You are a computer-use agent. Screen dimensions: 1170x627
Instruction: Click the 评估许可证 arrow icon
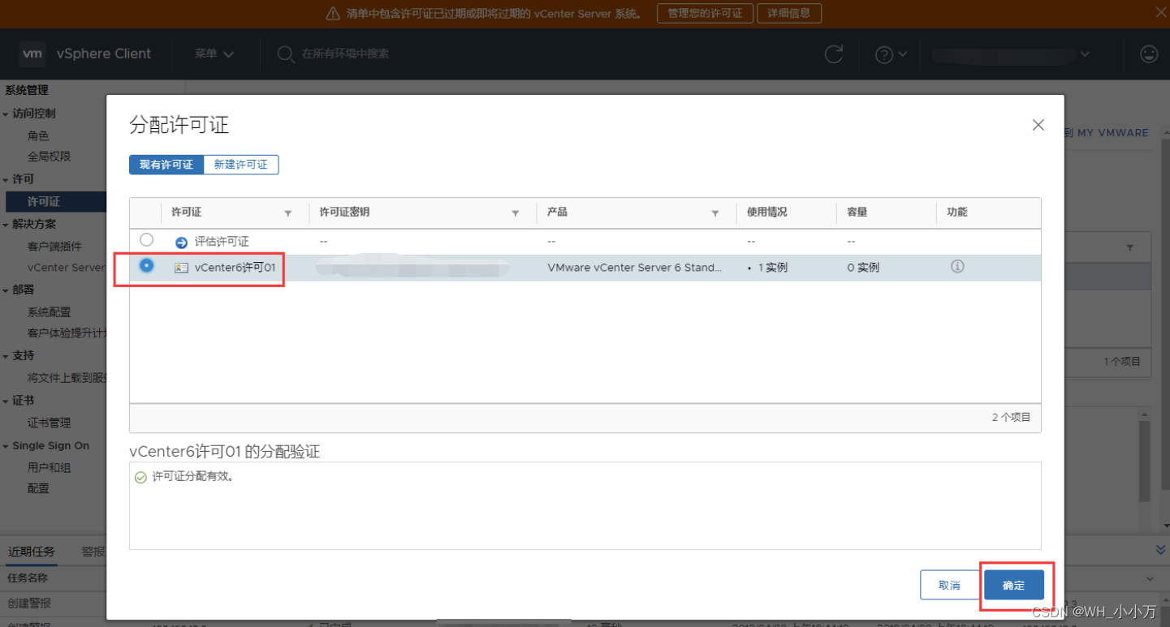[181, 242]
